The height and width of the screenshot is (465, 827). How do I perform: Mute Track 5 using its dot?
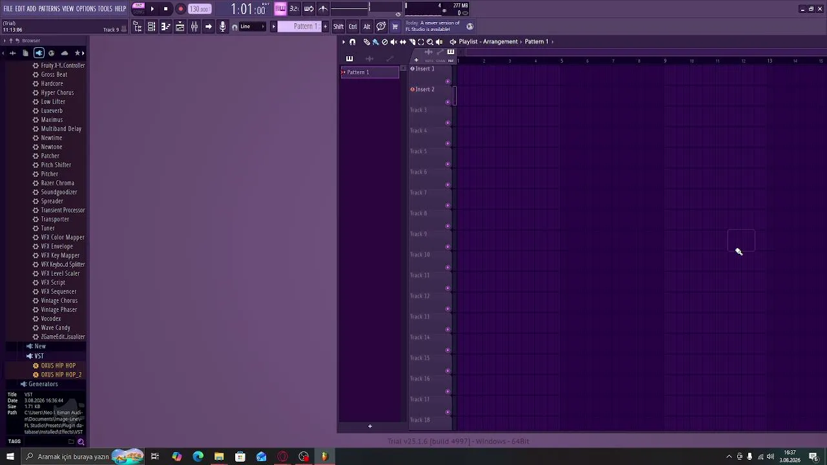click(x=448, y=164)
